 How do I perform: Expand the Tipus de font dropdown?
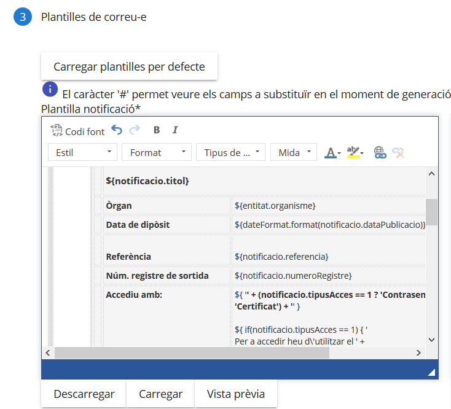coord(231,152)
